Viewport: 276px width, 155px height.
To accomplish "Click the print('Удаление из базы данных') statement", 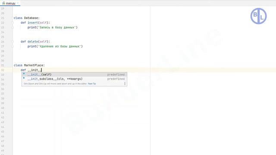I will pos(55,46).
